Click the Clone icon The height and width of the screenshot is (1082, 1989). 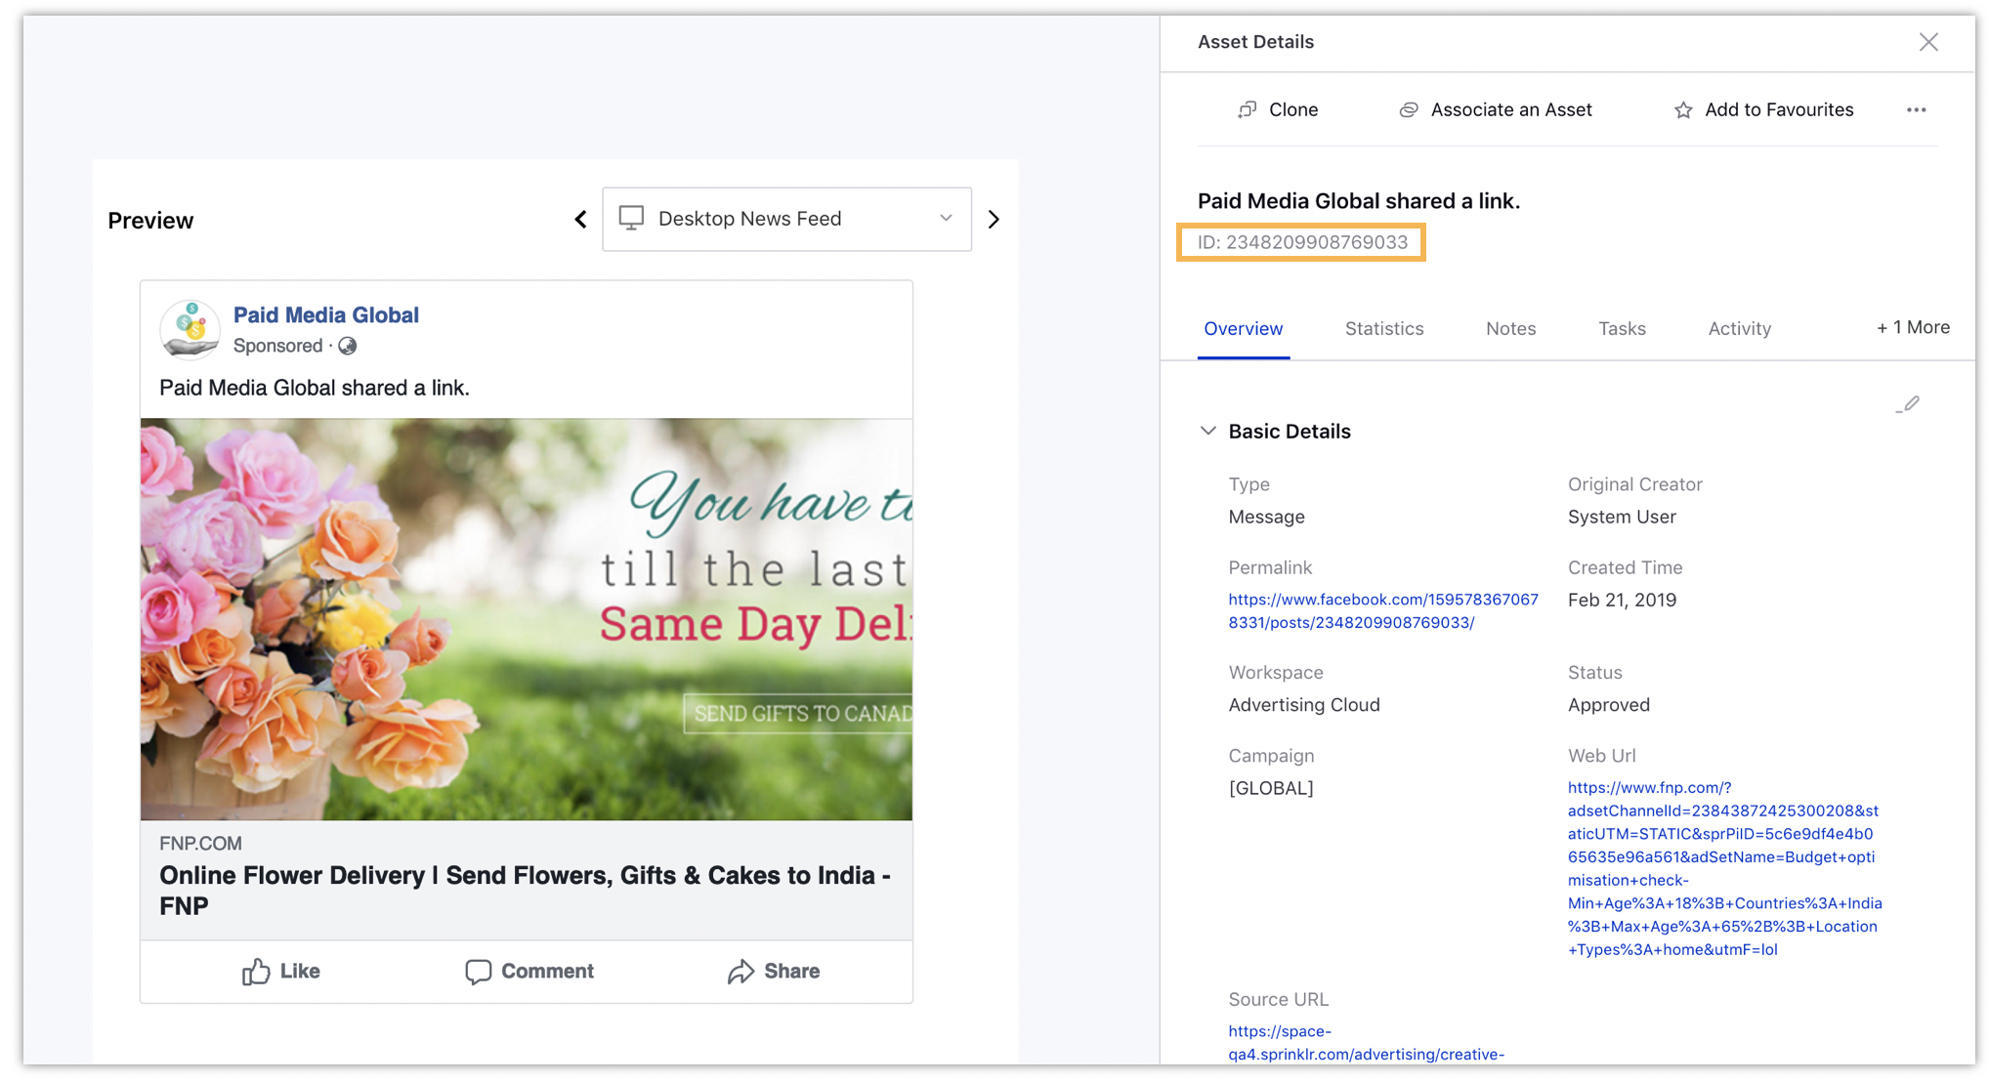point(1248,109)
